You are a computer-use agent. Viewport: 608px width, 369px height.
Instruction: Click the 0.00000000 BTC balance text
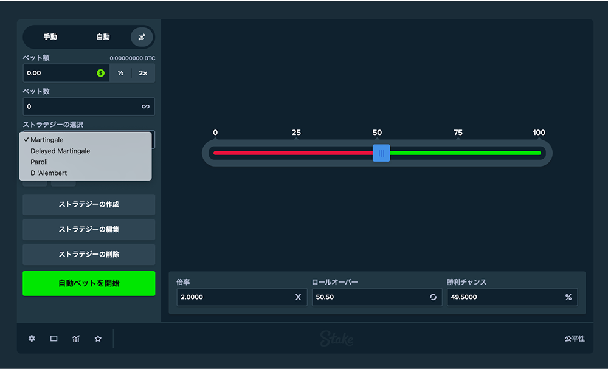click(132, 58)
